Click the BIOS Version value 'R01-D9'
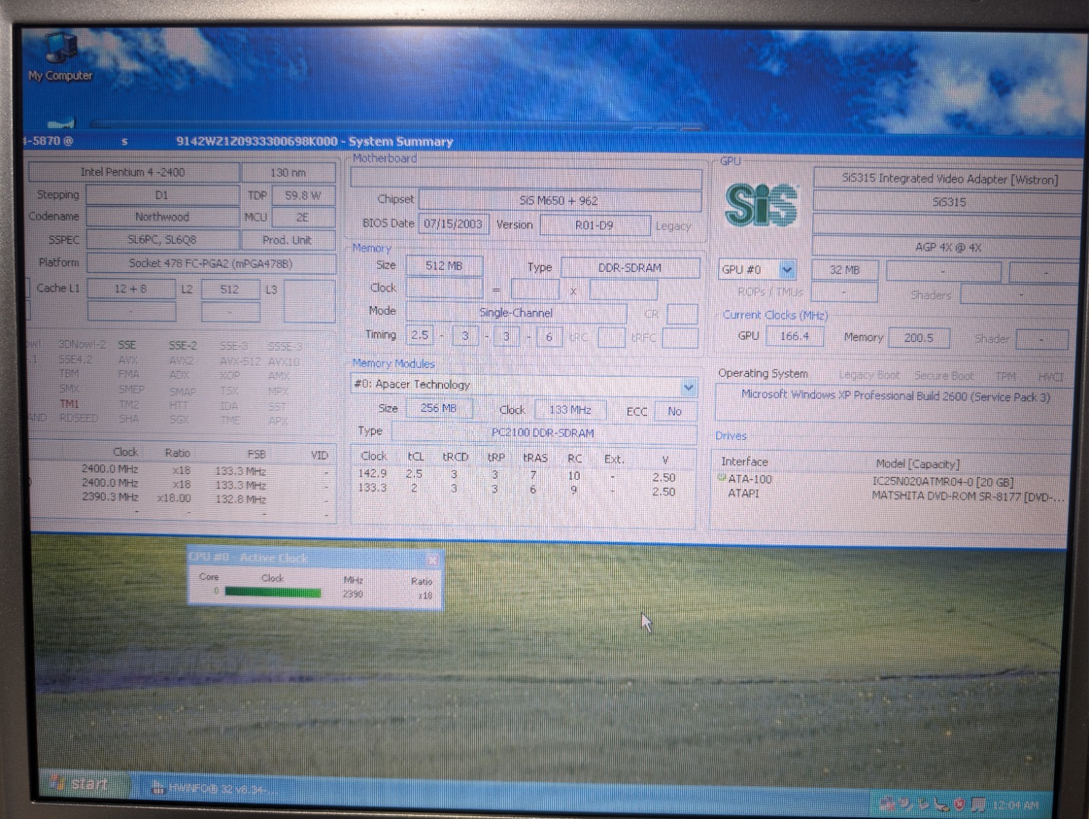1089x819 pixels. [595, 225]
